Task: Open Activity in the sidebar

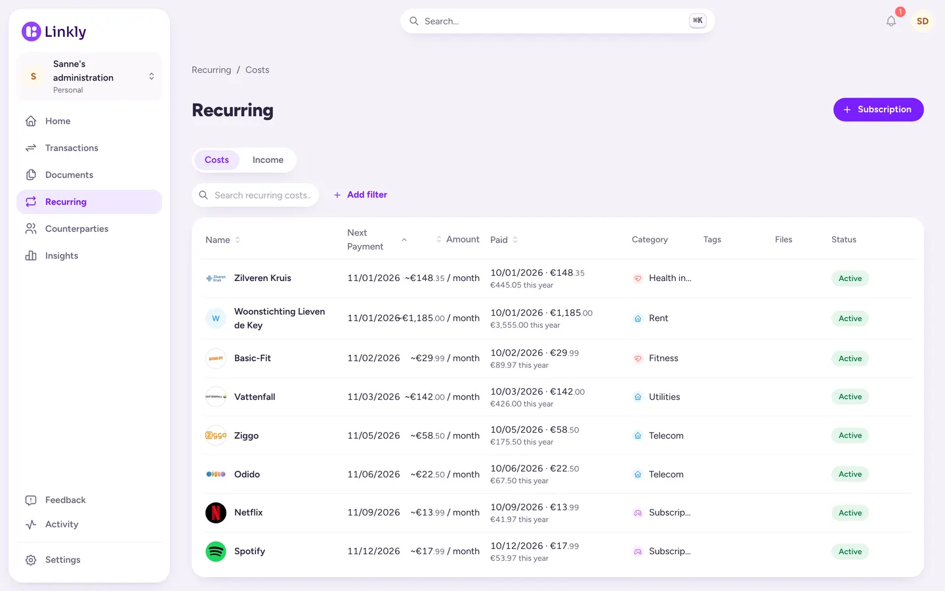Action: tap(89, 524)
